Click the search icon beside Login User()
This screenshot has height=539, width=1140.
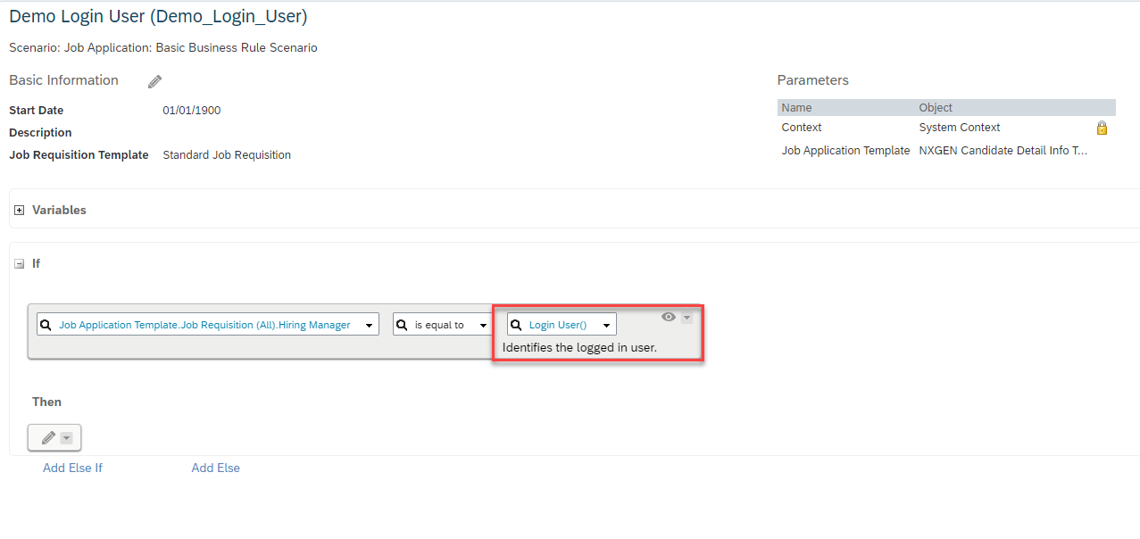(516, 325)
